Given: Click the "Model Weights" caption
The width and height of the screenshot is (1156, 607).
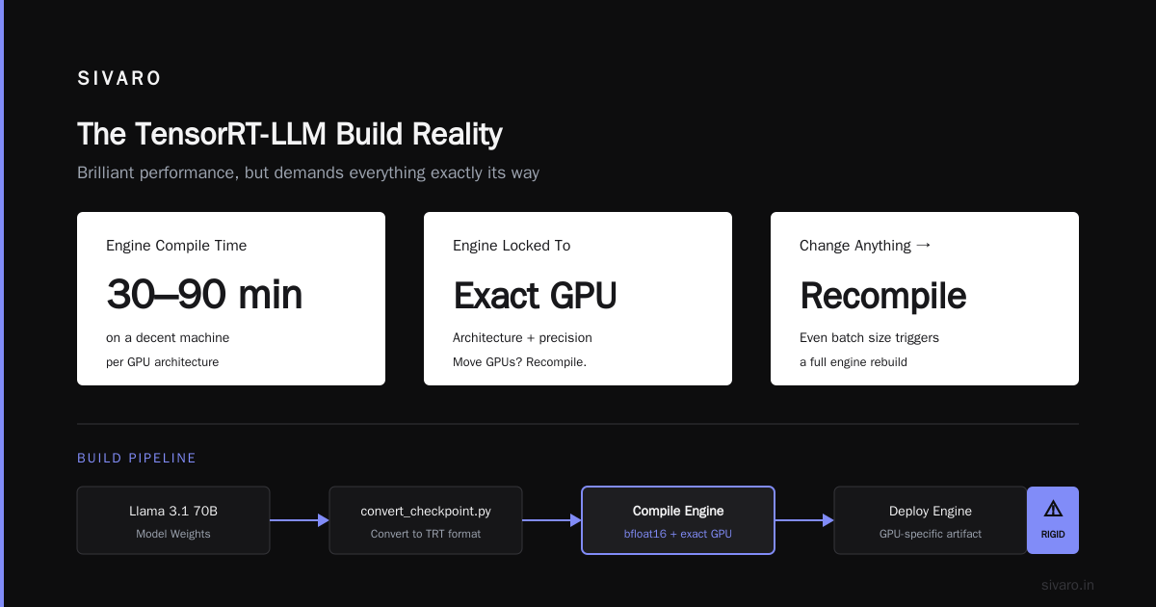Looking at the screenshot, I should pos(173,534).
